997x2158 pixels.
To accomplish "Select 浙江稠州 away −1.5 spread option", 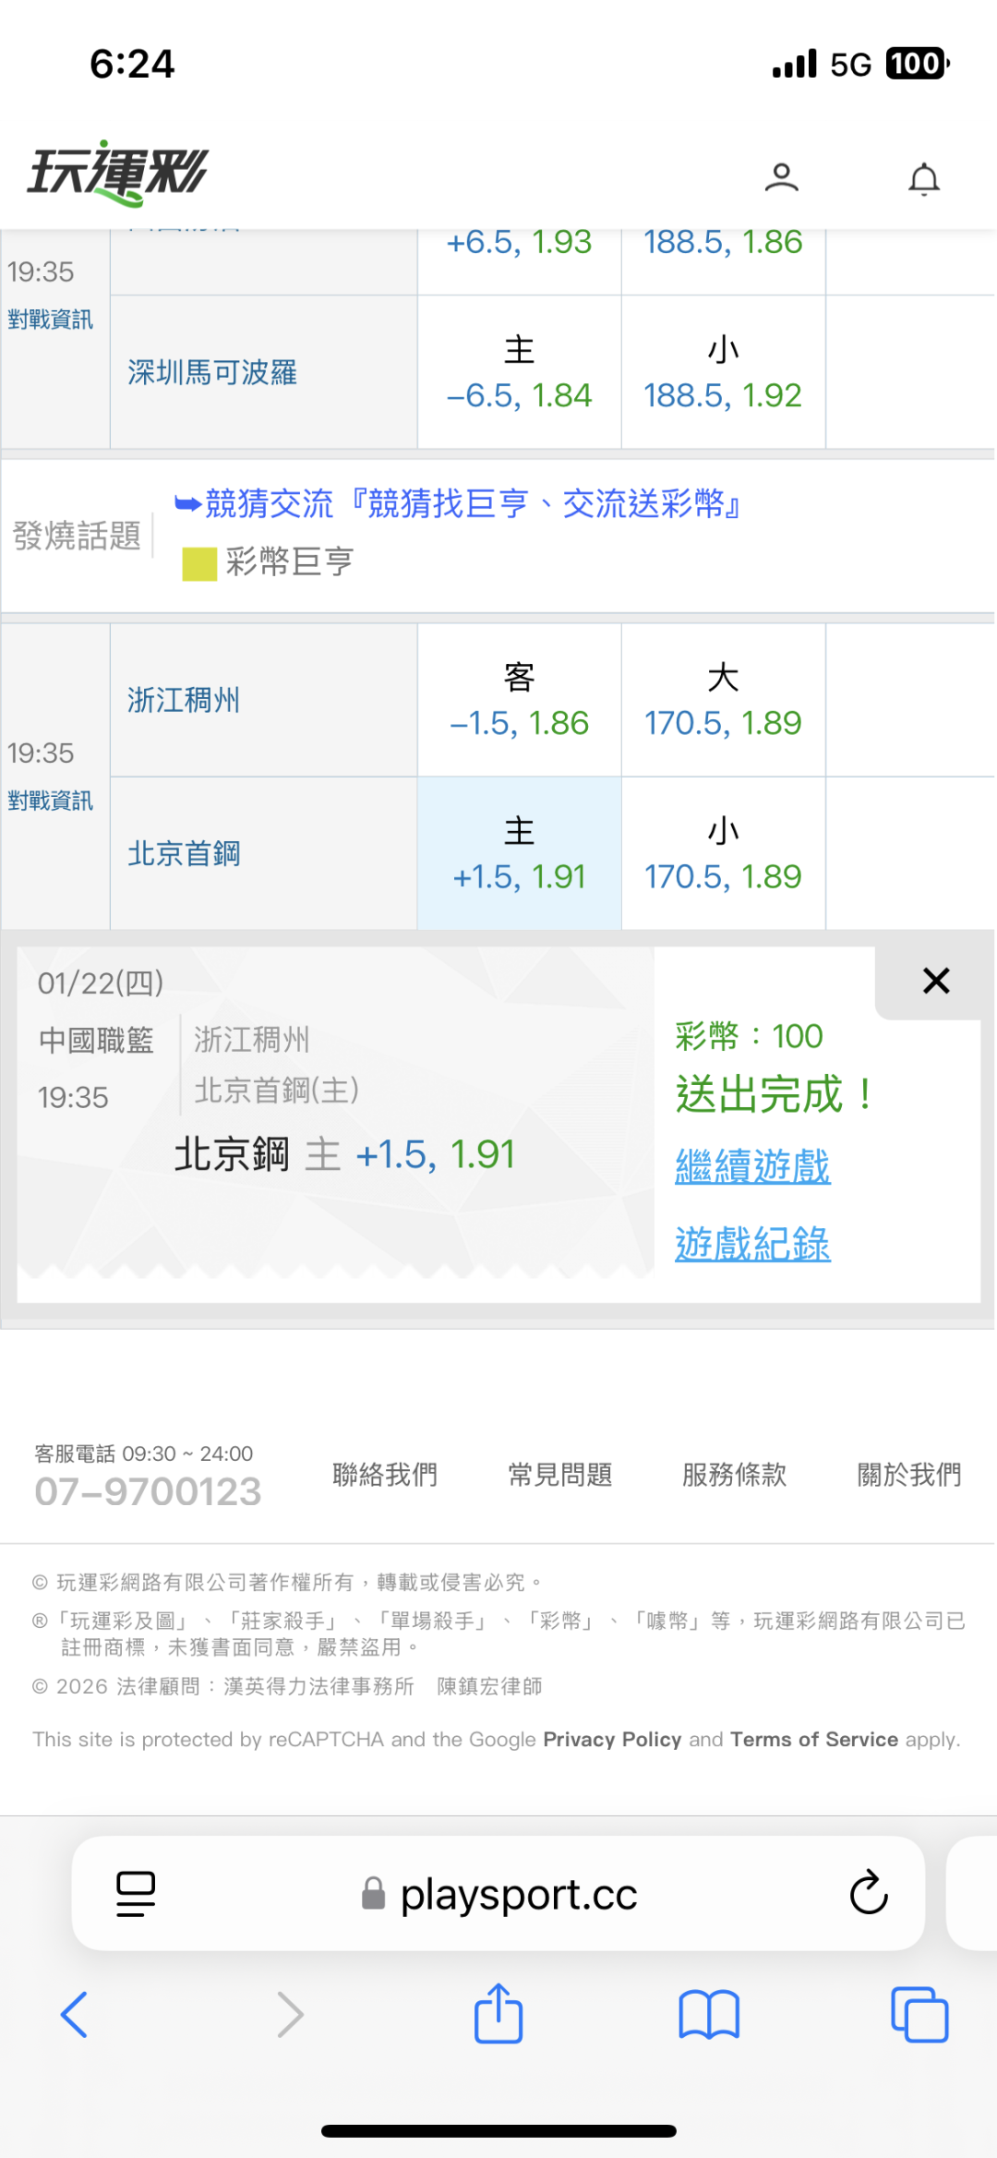I will pyautogui.click(x=519, y=701).
